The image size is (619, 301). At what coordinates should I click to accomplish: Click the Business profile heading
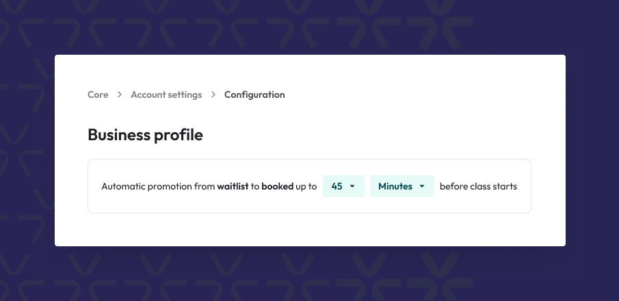click(x=145, y=135)
